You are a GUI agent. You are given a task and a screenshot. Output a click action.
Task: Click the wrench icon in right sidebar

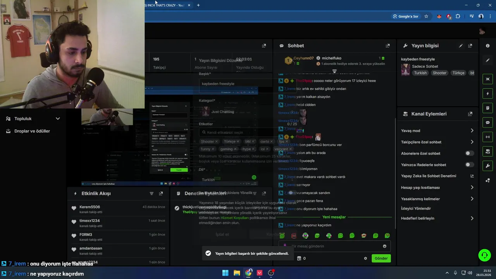point(487,166)
